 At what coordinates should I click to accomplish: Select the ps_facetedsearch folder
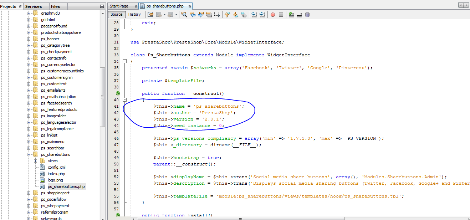coord(56,103)
